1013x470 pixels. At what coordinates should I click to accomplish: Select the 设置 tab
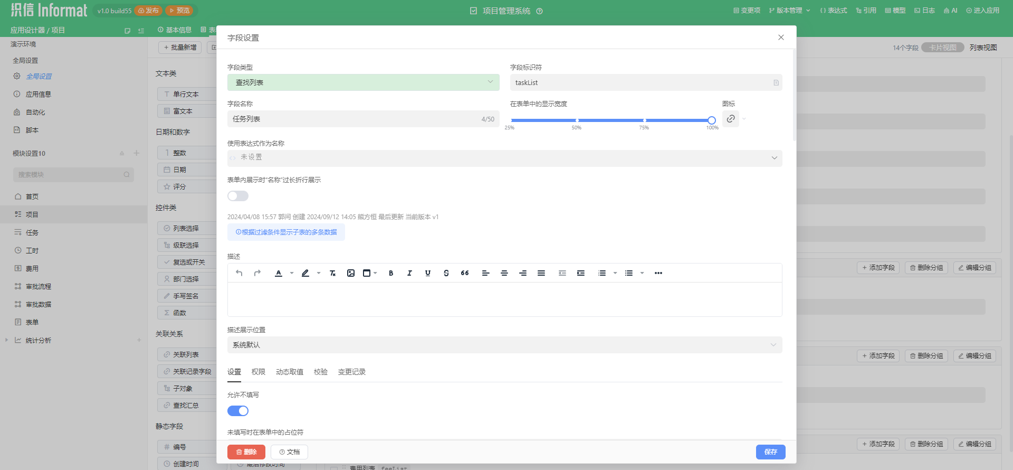coord(234,372)
